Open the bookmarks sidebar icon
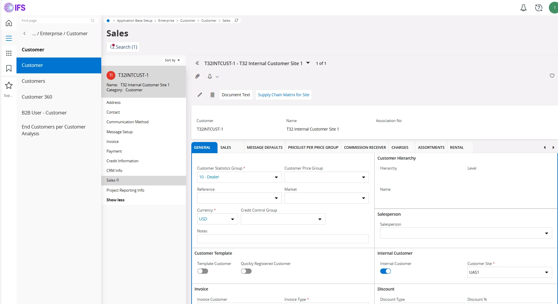This screenshot has width=558, height=304. coord(9,68)
